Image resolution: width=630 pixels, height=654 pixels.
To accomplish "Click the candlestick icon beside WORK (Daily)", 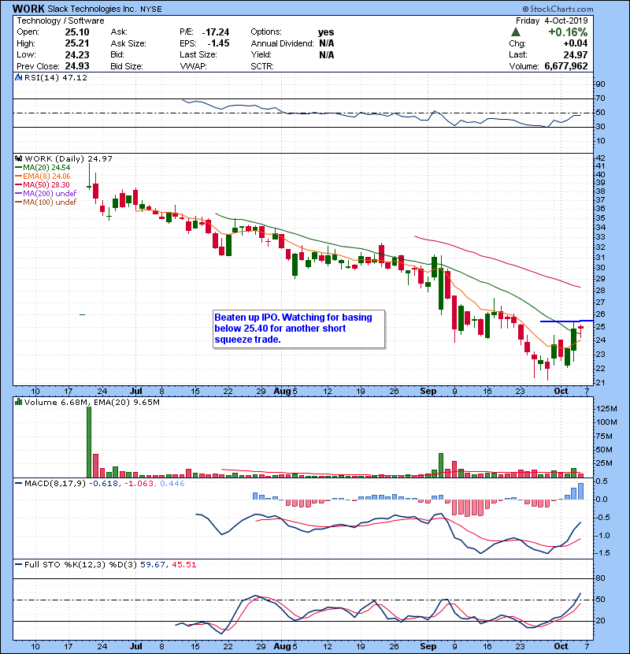I will (x=18, y=158).
